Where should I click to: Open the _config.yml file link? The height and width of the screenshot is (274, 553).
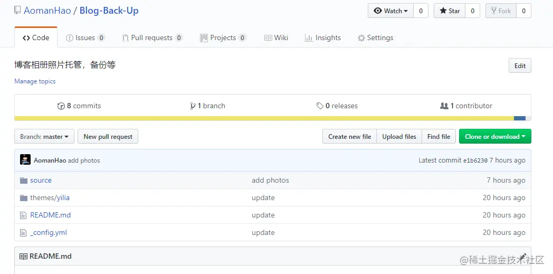[49, 232]
